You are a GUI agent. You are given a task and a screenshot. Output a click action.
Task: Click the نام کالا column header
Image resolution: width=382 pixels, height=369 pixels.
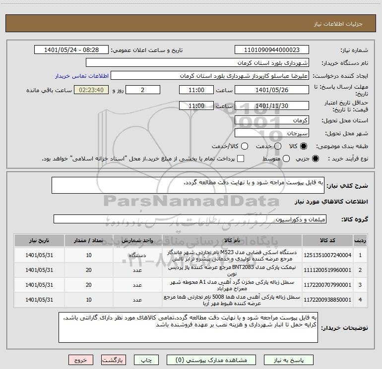[232, 240]
